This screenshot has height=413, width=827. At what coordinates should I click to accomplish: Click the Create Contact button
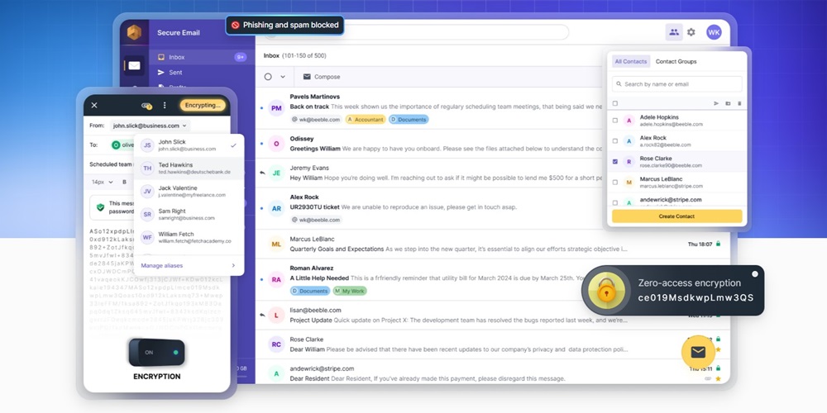coord(676,216)
